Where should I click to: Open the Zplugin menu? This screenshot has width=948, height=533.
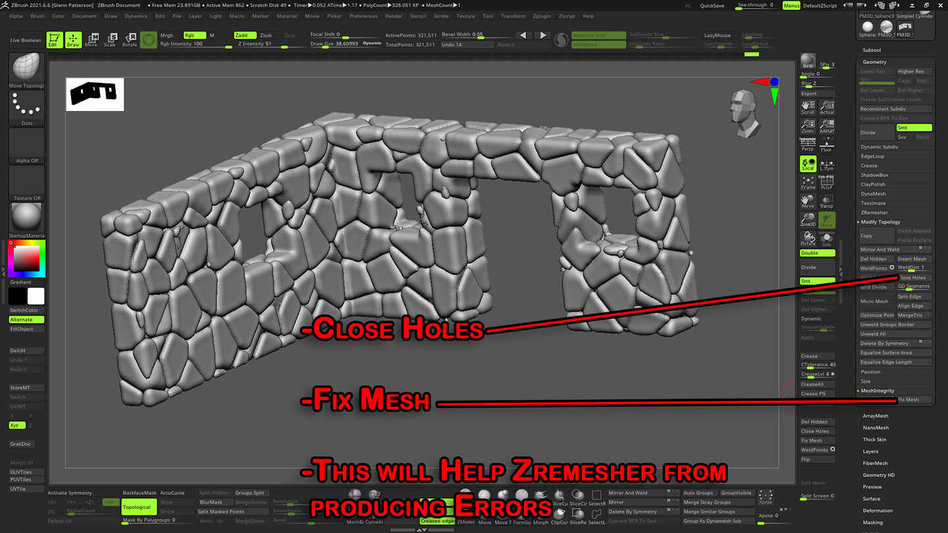tap(540, 16)
